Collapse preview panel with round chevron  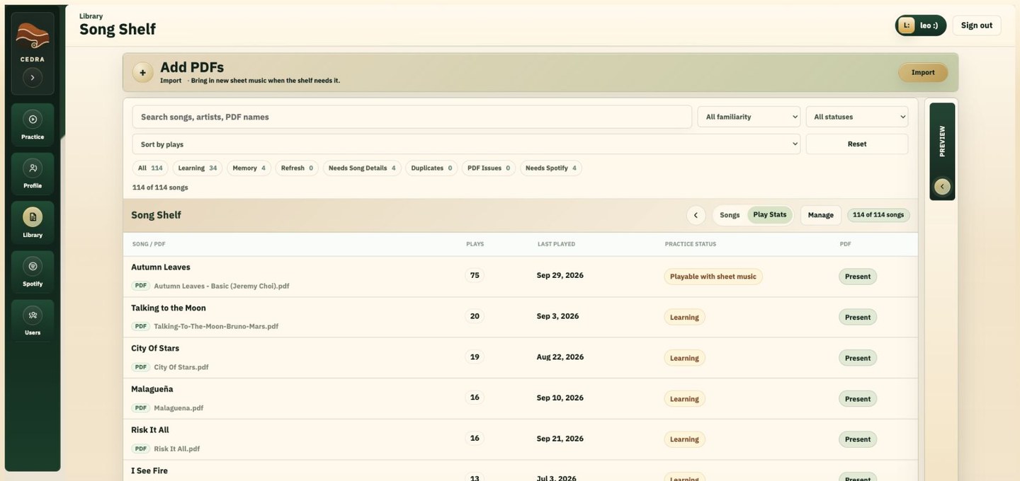point(942,187)
